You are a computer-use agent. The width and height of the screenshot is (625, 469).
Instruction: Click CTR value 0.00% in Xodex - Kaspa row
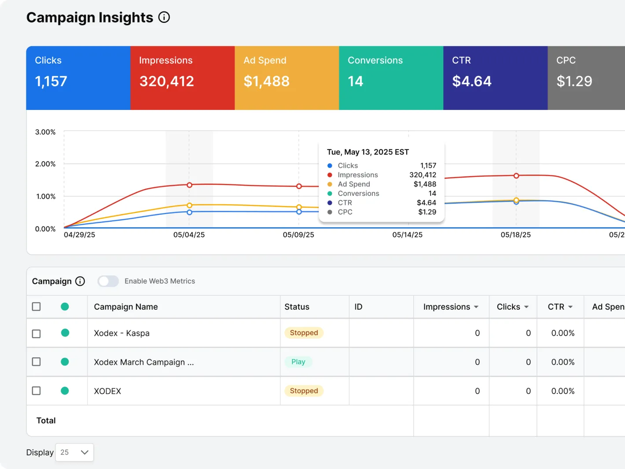pyautogui.click(x=563, y=333)
